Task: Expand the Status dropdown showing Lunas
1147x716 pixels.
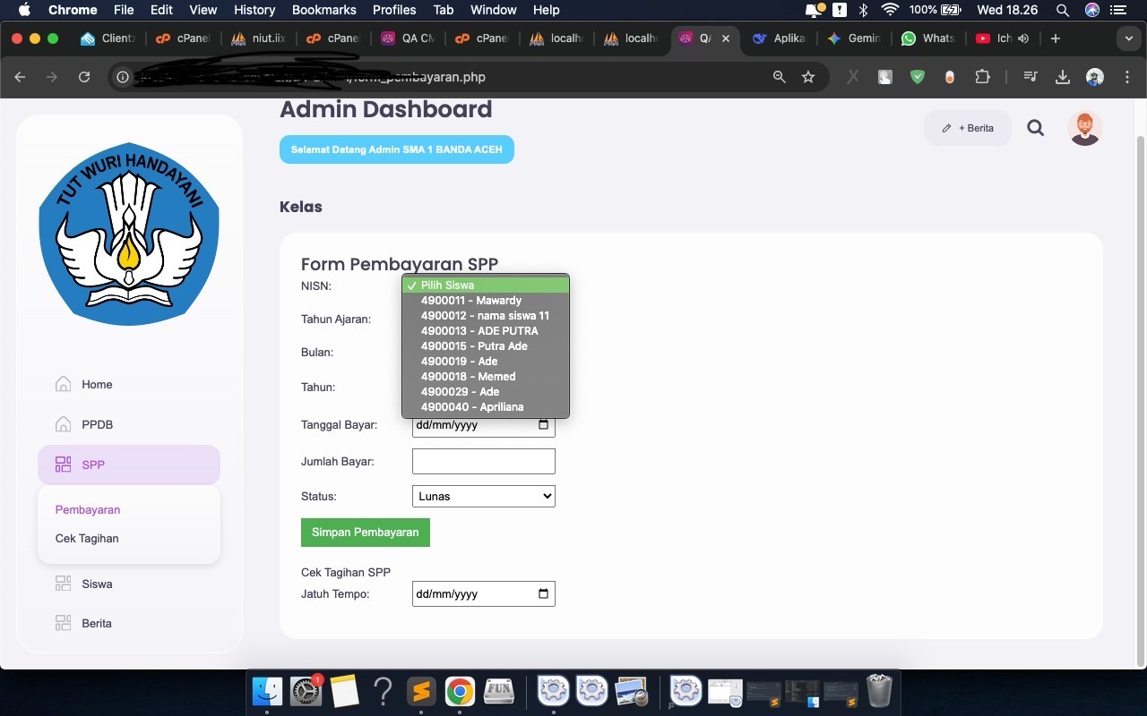Action: pos(483,496)
